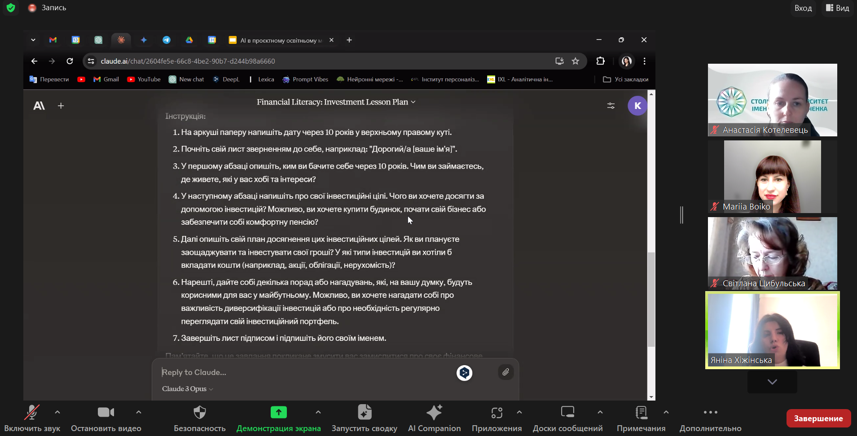Open the Zoom Security shield icon
857x436 pixels.
pos(199,418)
